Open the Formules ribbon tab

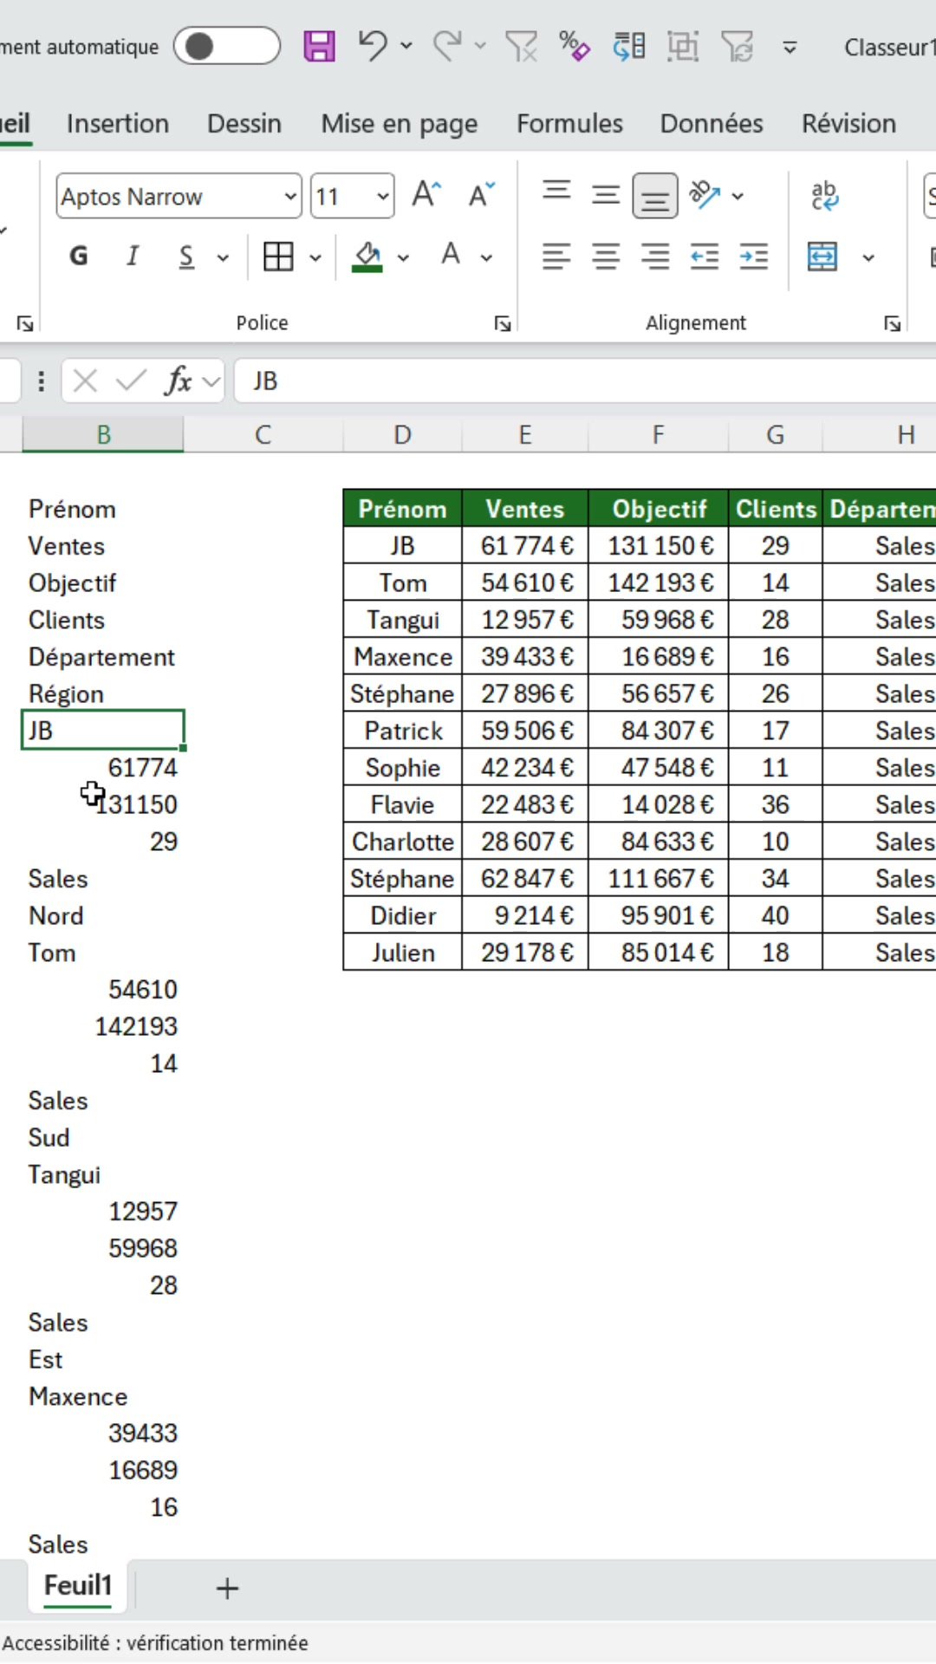569,123
